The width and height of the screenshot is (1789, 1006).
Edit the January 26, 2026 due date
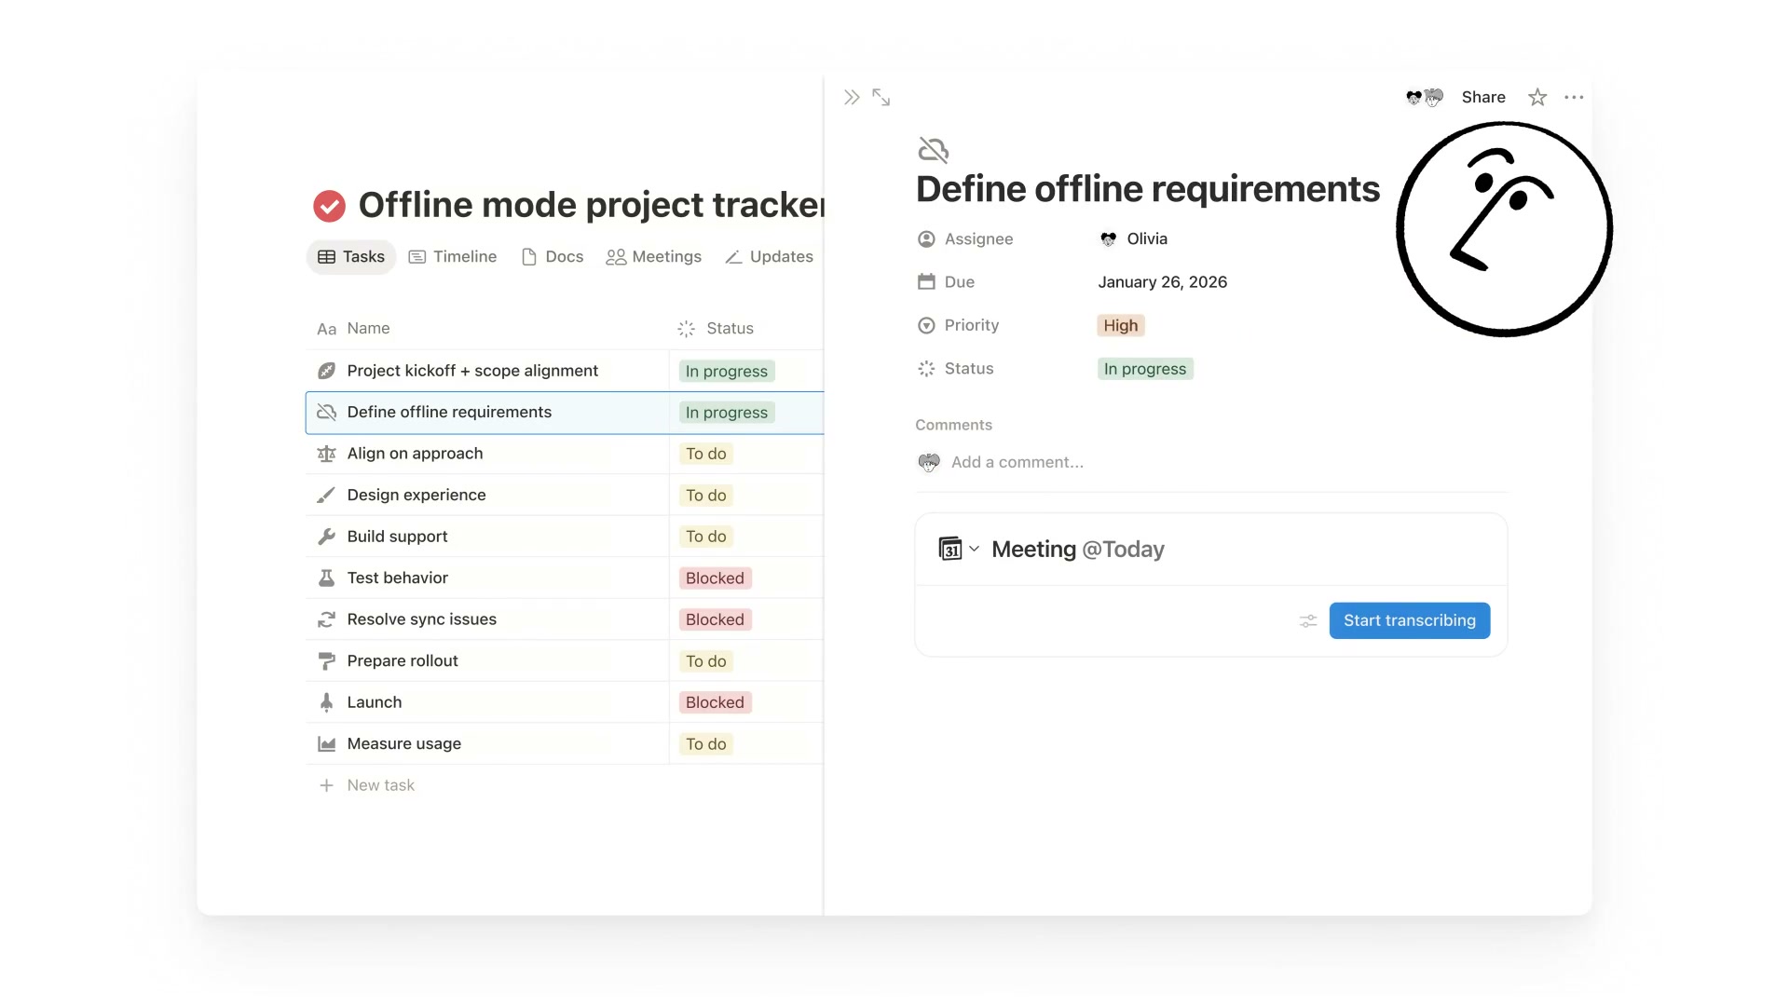point(1162,282)
